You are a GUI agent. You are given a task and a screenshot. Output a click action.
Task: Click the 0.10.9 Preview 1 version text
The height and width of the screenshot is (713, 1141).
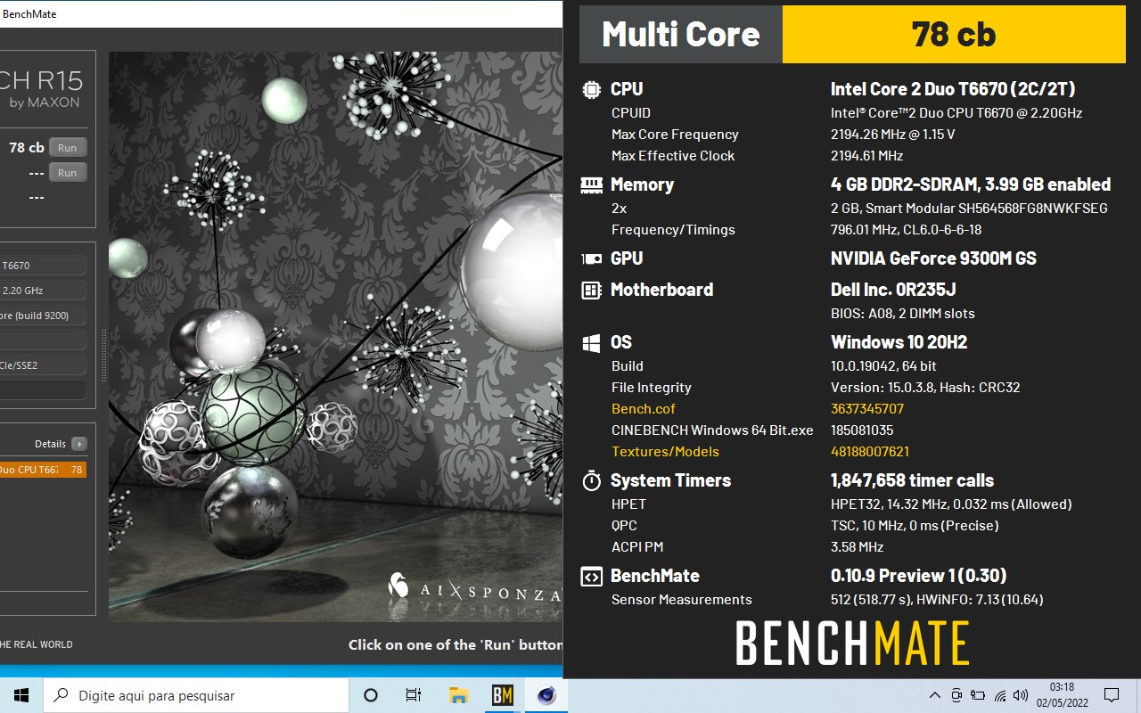click(918, 576)
